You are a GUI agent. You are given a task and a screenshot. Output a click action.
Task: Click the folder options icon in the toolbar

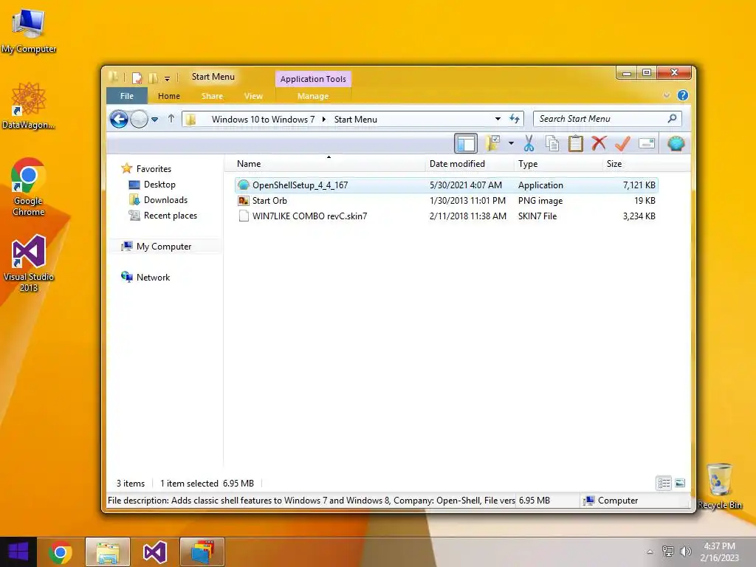[493, 143]
